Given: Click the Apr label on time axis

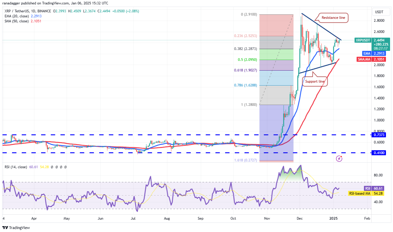Looking at the screenshot, I should (x=33, y=219).
